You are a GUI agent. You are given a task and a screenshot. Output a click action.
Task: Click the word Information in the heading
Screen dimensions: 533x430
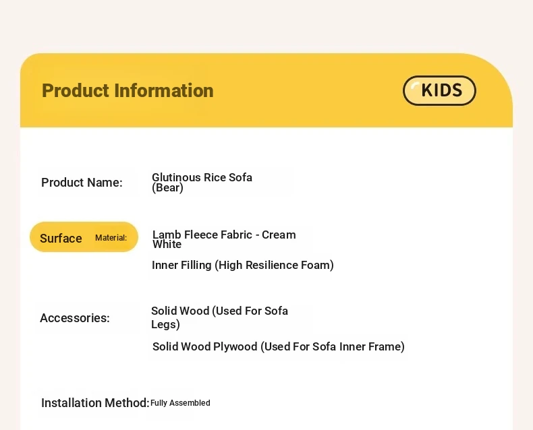[x=164, y=91]
